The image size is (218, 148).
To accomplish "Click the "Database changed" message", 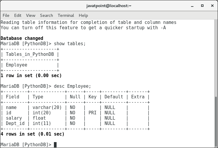I will click(22, 38).
